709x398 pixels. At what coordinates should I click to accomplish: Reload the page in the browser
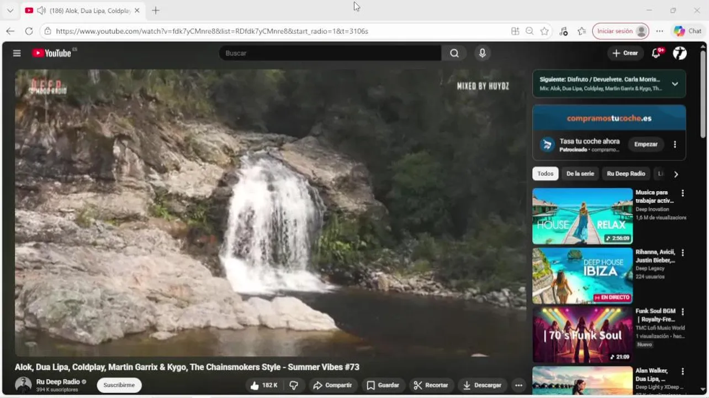pos(29,31)
